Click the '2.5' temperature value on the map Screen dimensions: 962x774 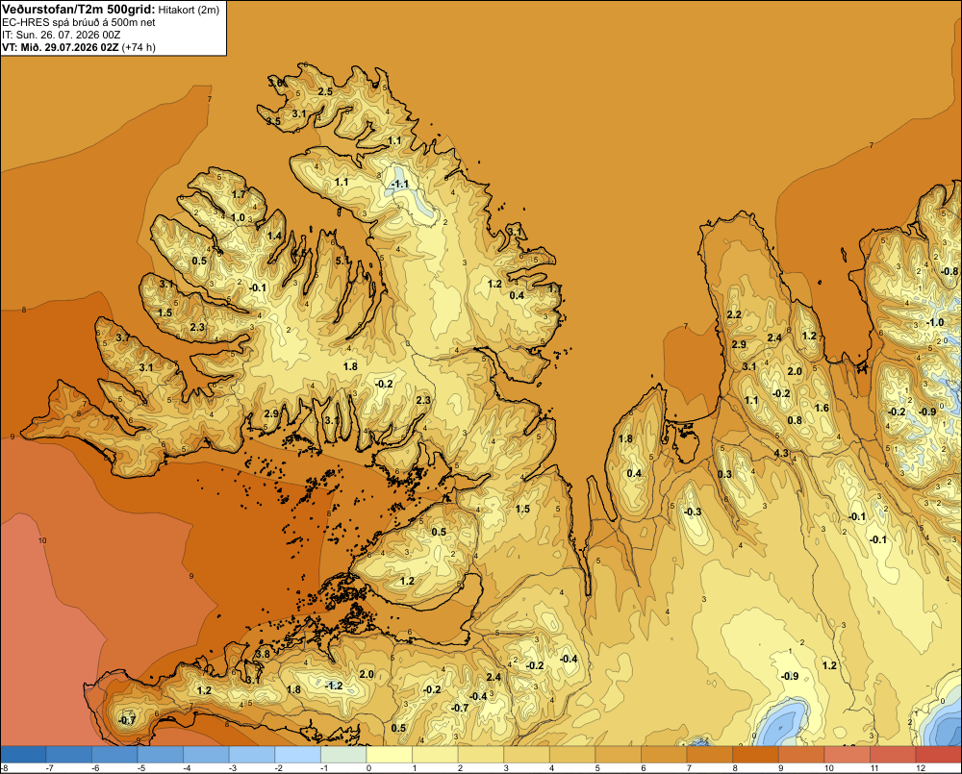pos(325,91)
